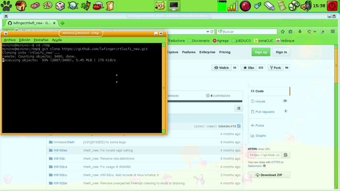This screenshot has height=191, width=340.
Task: Open the paint palette category in the panel
Action: (x=47, y=6)
